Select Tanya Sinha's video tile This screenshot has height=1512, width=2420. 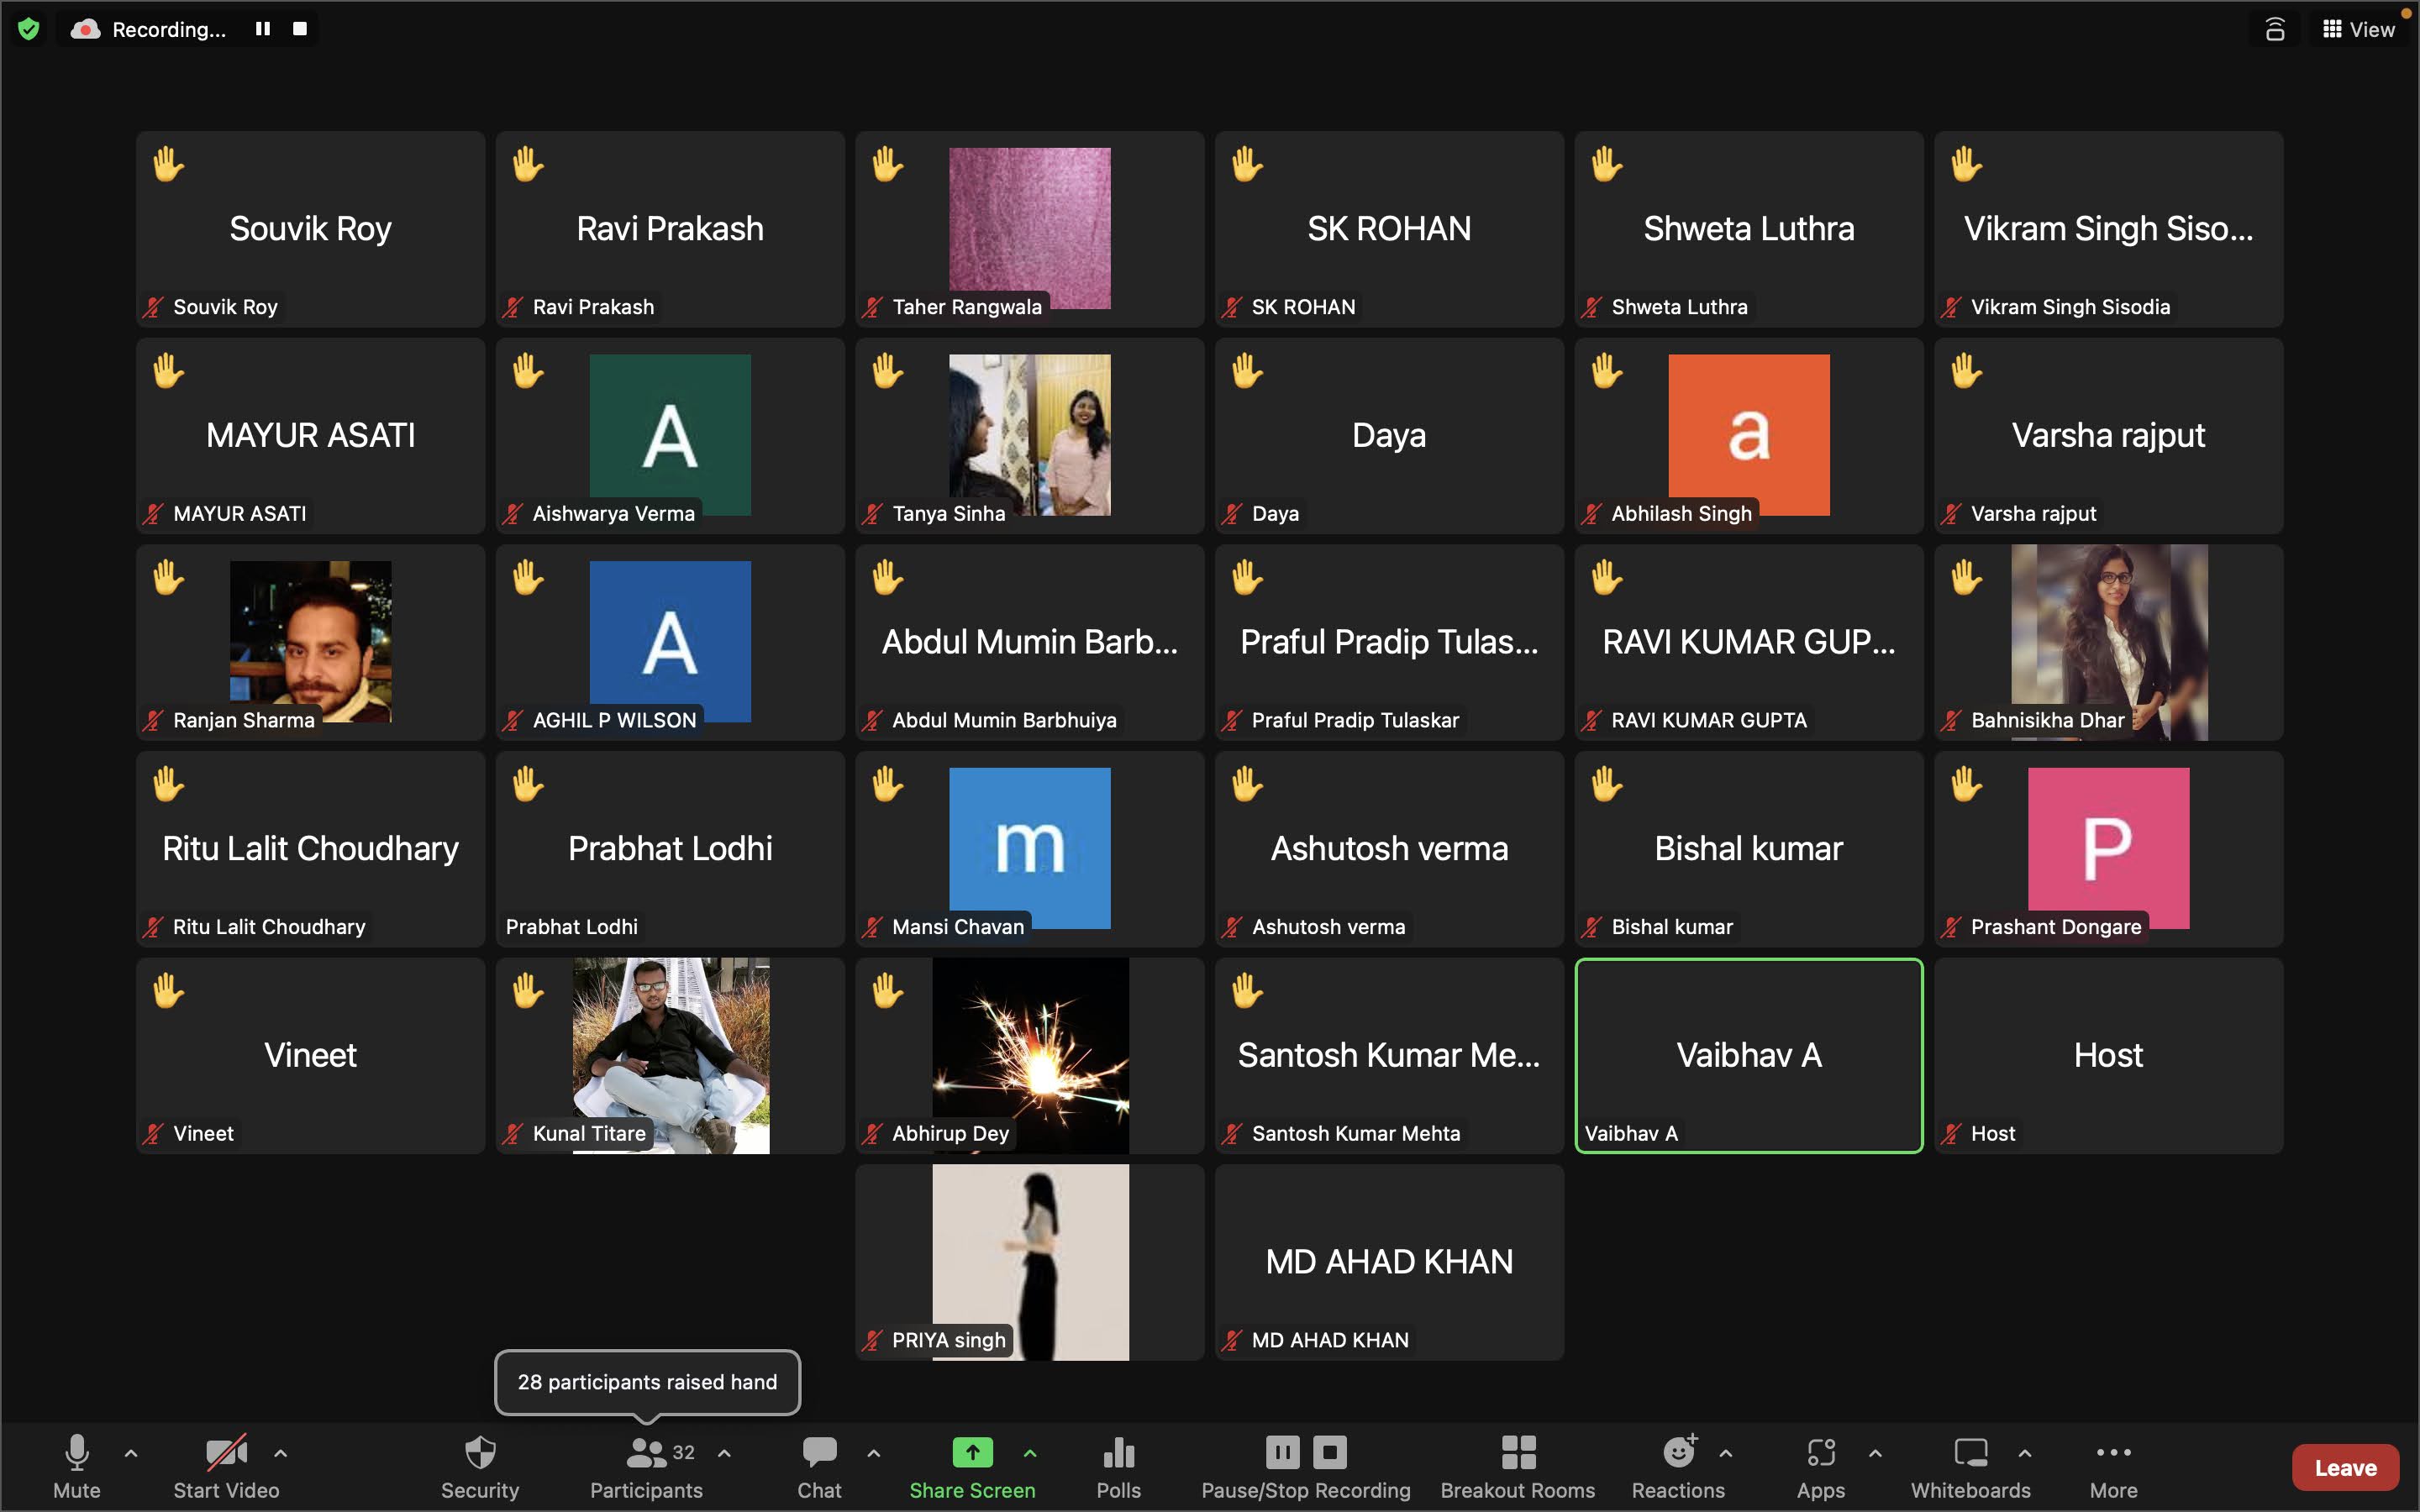tap(1029, 435)
